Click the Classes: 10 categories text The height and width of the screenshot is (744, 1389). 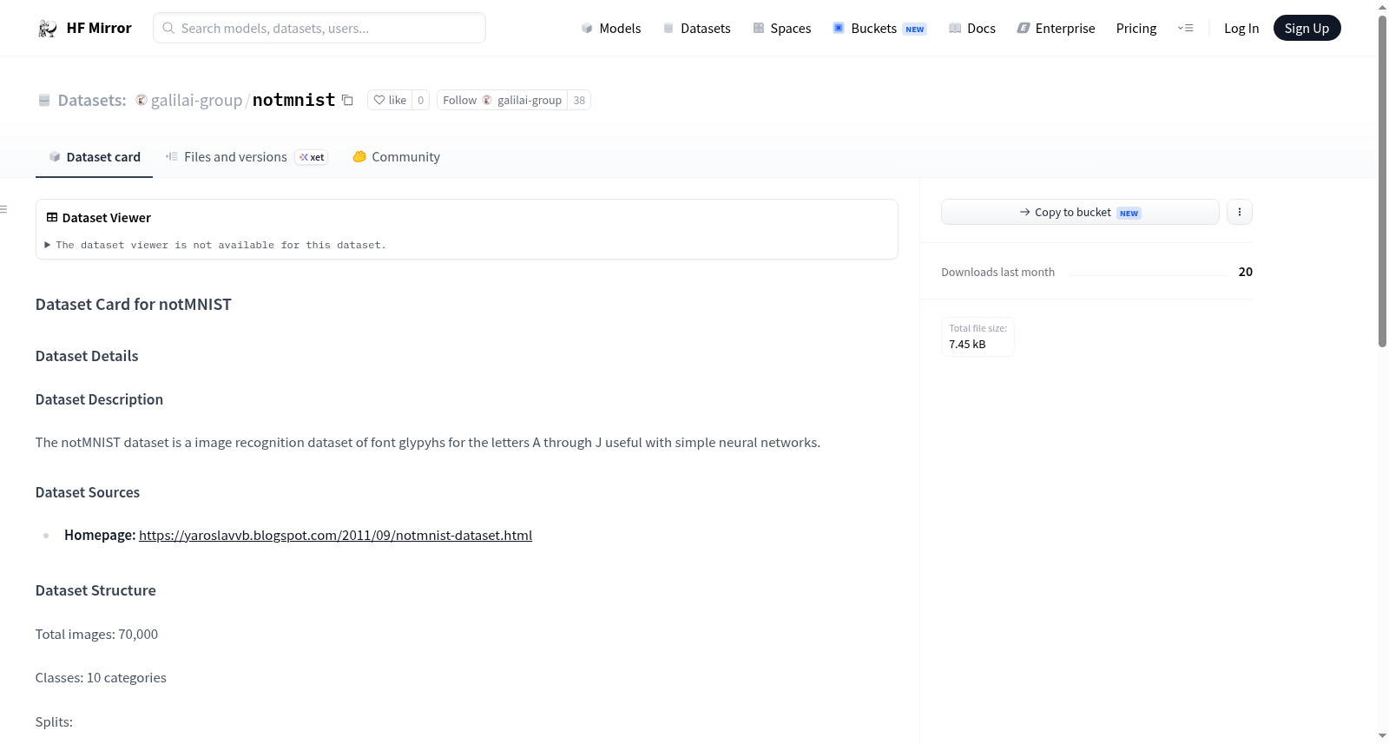coord(101,677)
